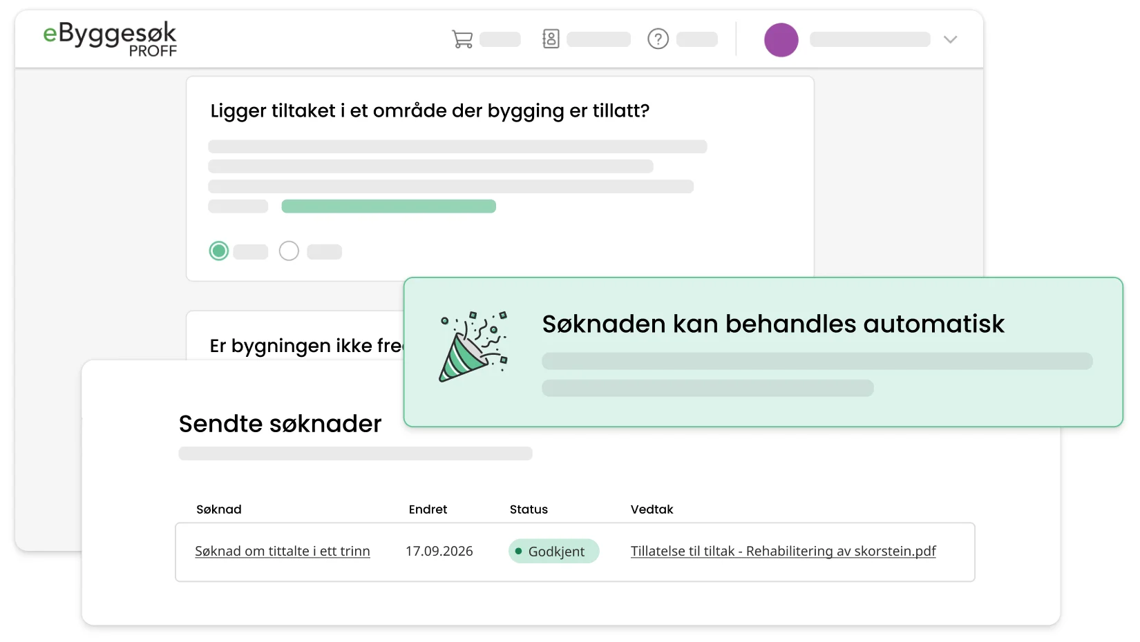Select the unchecked second radio button
The image size is (1140, 642).
click(289, 251)
